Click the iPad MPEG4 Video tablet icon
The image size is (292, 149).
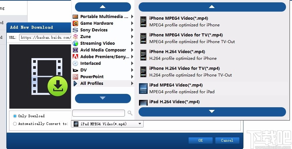pyautogui.click(x=143, y=89)
